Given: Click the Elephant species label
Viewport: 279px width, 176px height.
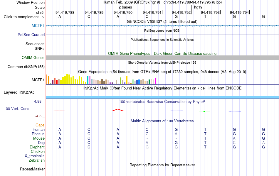Looking at the screenshot, I should (37, 147).
